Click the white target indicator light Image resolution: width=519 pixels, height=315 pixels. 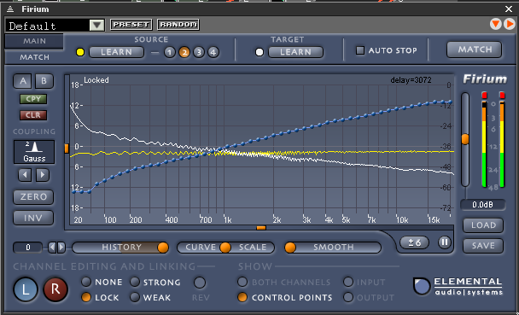click(x=259, y=52)
